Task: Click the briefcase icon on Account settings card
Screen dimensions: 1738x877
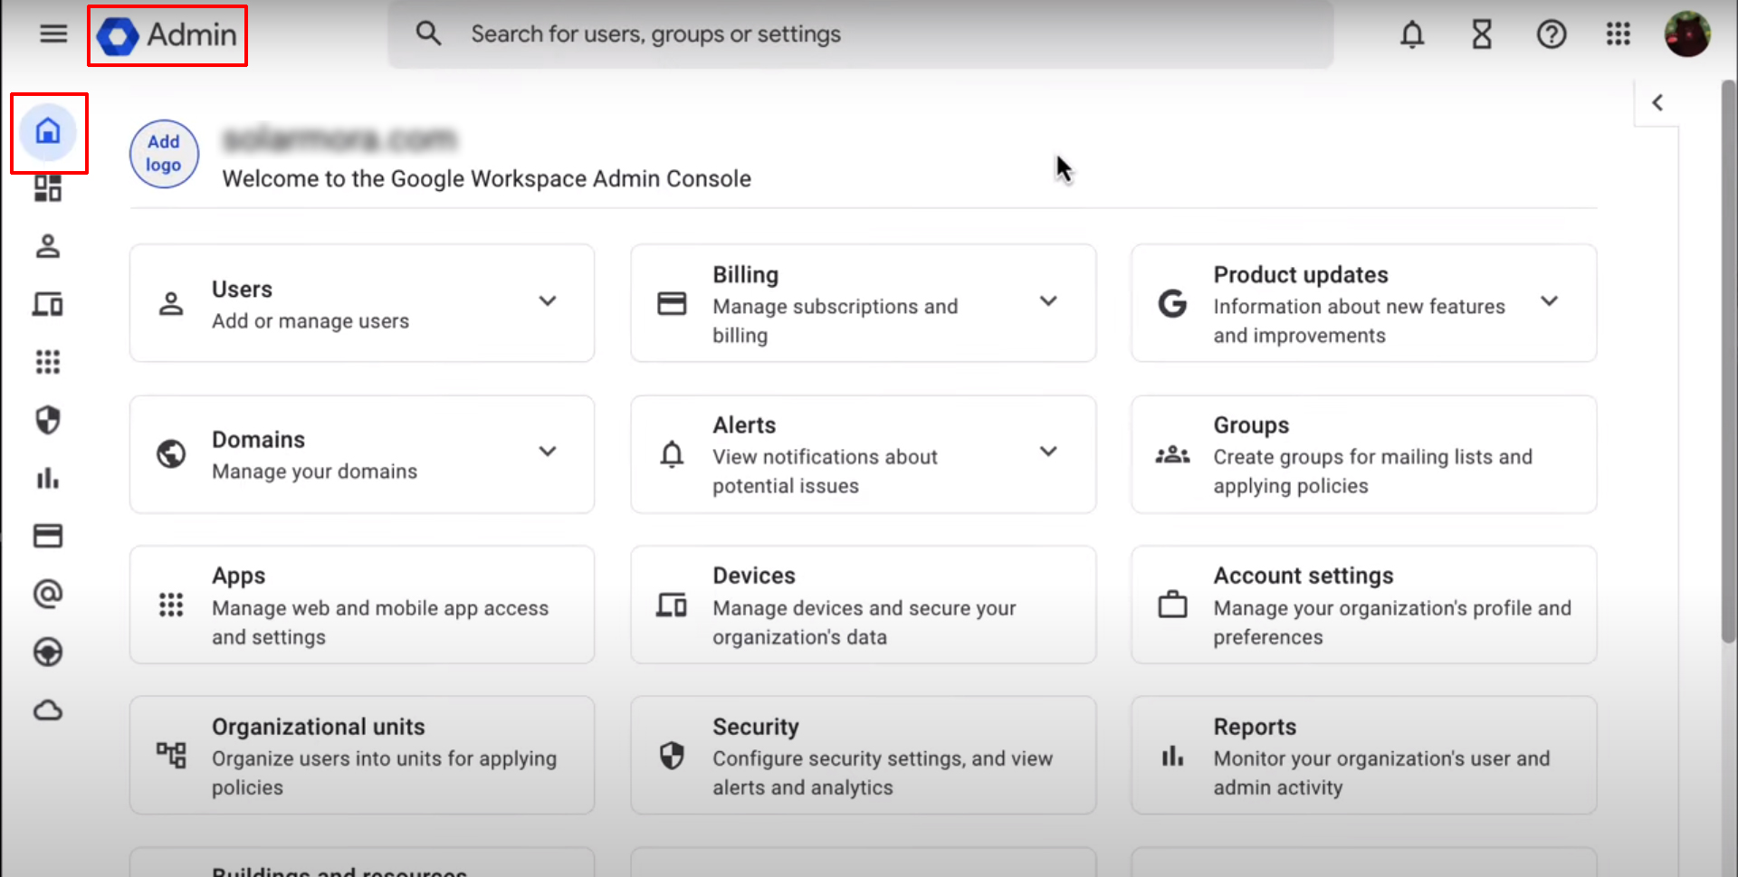Action: [x=1173, y=604]
